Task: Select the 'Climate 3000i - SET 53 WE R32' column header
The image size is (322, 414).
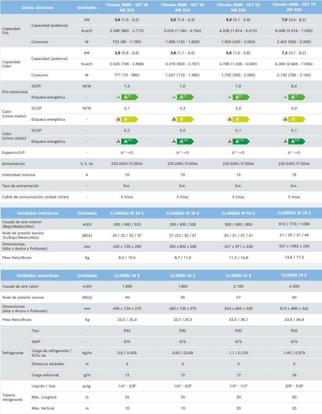Action: click(238, 7)
